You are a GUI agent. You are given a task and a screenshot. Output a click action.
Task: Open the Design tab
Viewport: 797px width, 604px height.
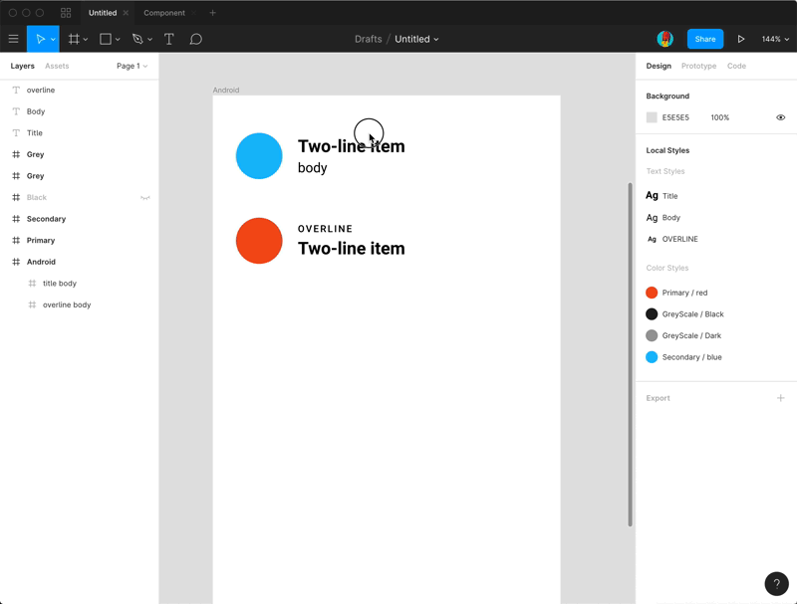click(659, 66)
